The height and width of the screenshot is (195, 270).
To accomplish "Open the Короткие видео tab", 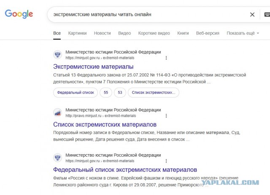I will point(154,33).
